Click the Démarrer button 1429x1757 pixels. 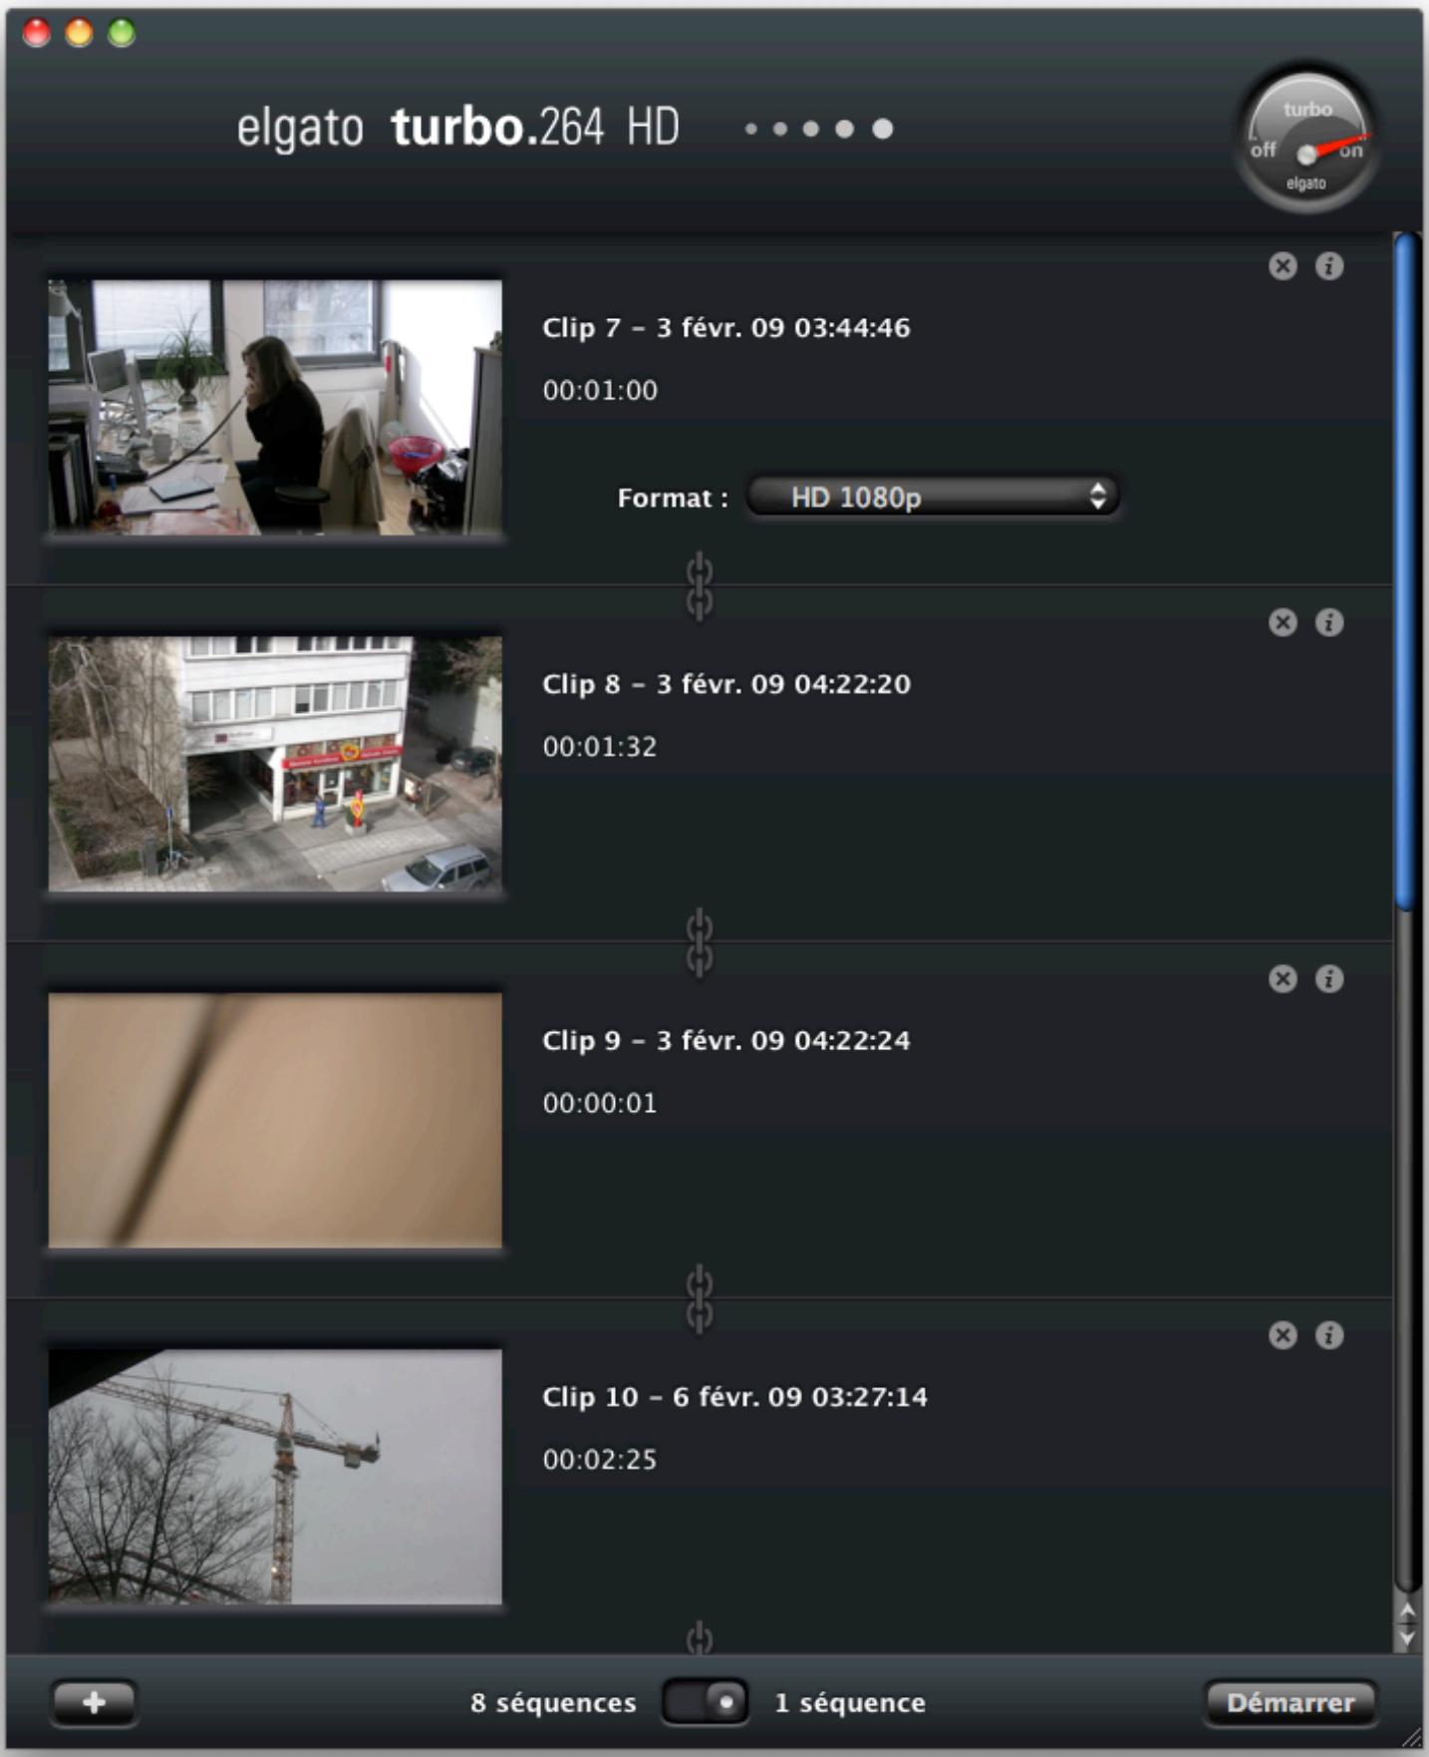(x=1290, y=1702)
